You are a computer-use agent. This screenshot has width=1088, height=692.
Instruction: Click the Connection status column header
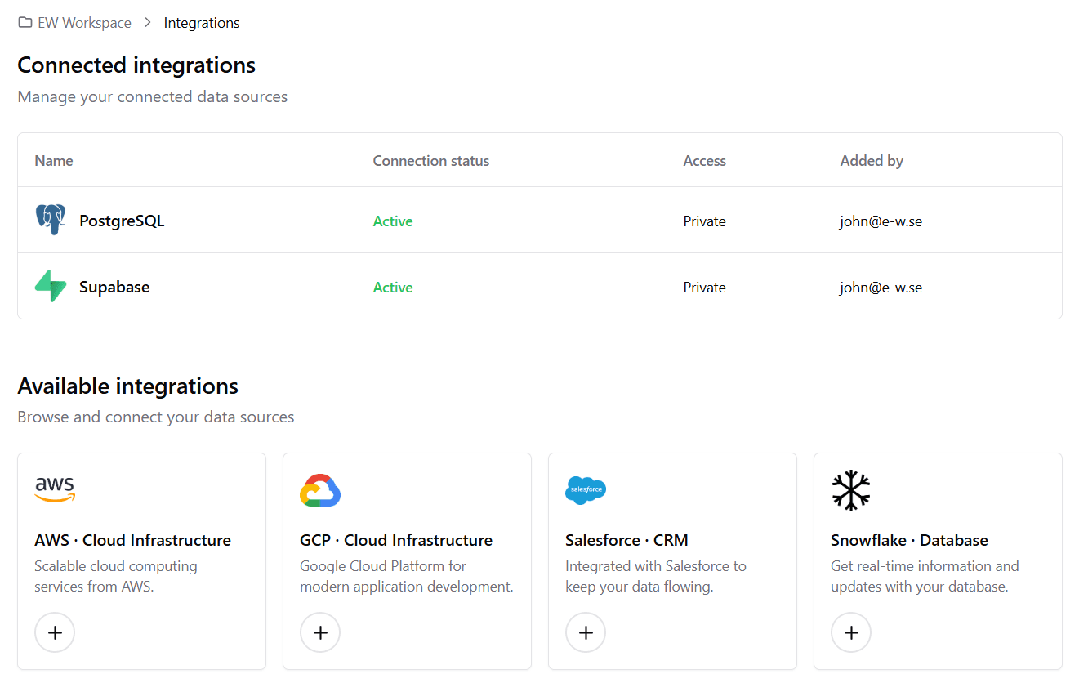[x=431, y=161]
